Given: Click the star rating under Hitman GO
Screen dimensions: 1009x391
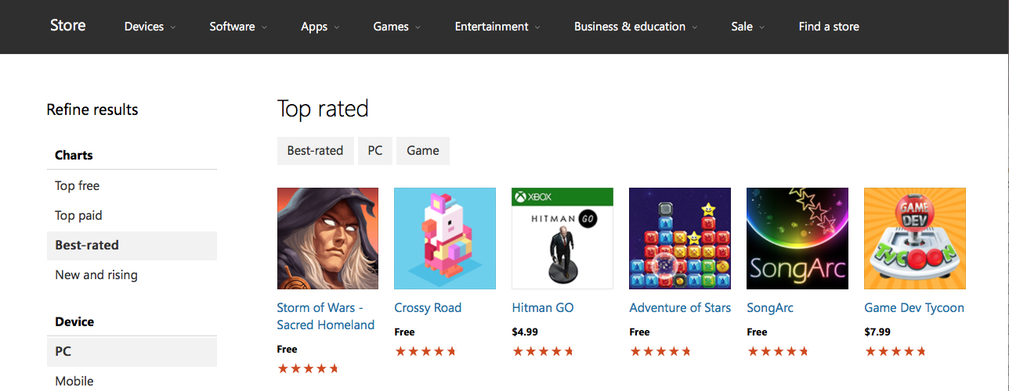Looking at the screenshot, I should [543, 351].
